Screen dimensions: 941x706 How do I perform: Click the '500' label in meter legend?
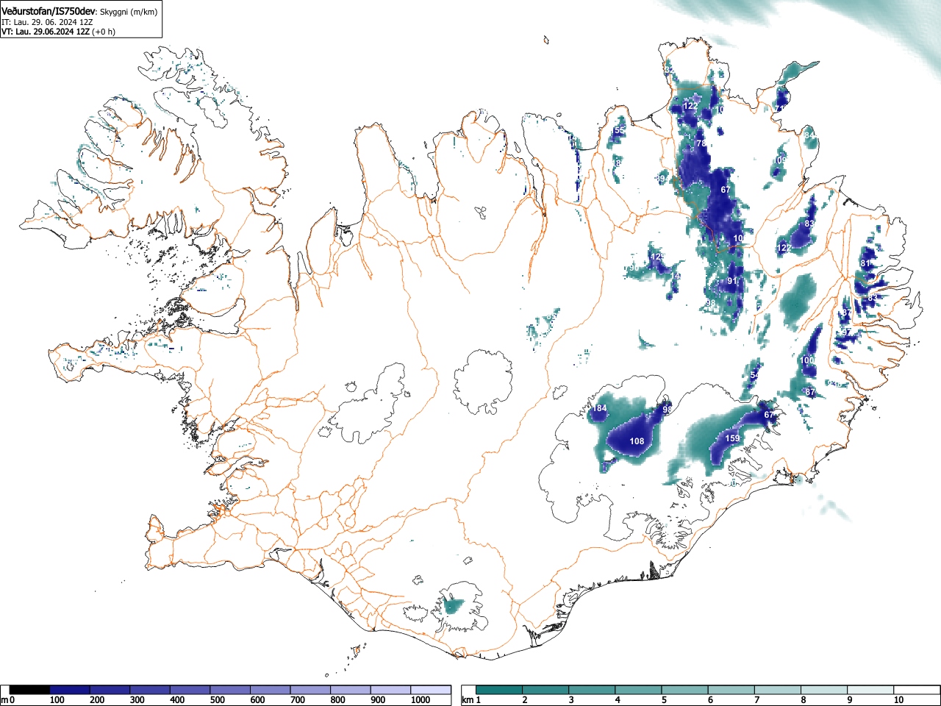pos(217,700)
